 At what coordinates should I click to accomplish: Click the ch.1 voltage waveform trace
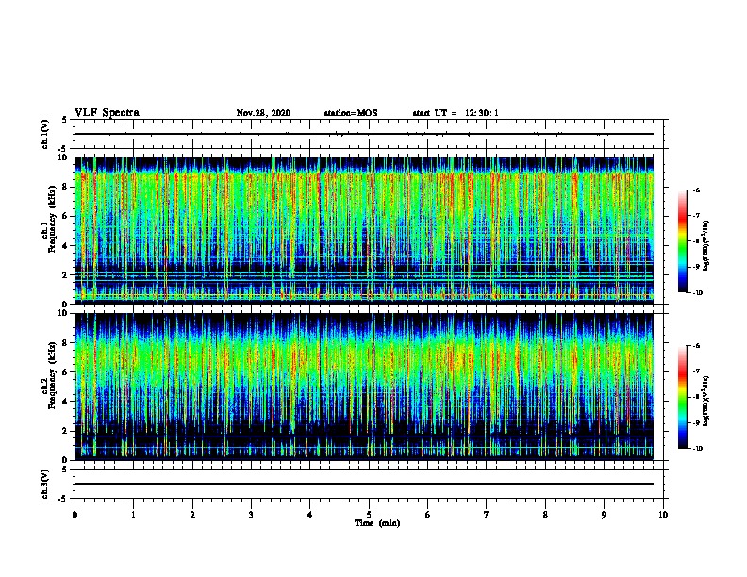pyautogui.click(x=364, y=134)
